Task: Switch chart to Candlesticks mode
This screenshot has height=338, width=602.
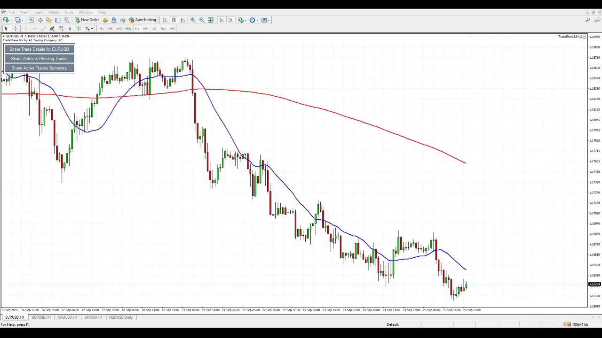Action: (x=174, y=20)
